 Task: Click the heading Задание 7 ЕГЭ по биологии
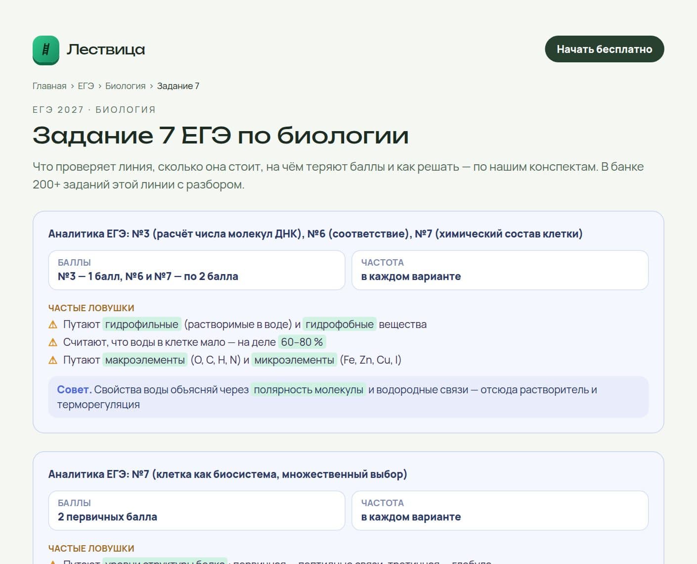tap(220, 135)
